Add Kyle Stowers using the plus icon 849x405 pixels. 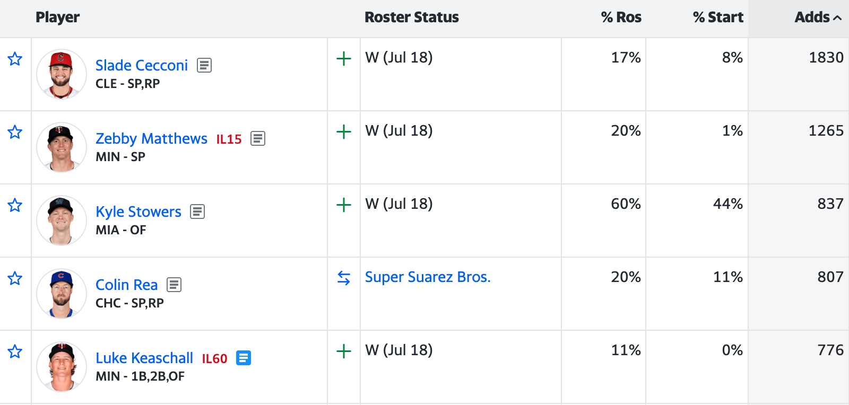coord(344,205)
